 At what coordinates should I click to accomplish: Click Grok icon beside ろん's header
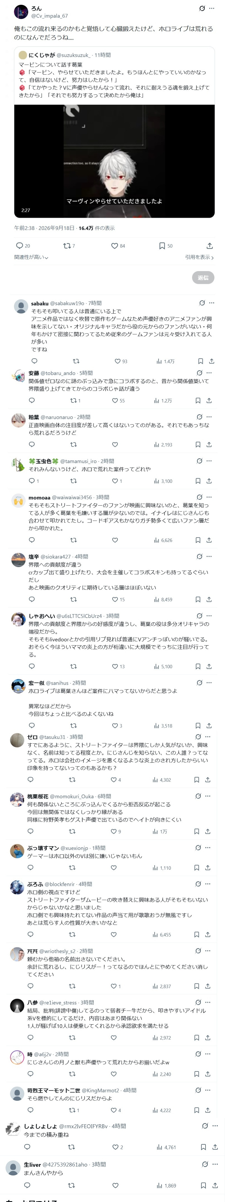pyautogui.click(x=202, y=8)
